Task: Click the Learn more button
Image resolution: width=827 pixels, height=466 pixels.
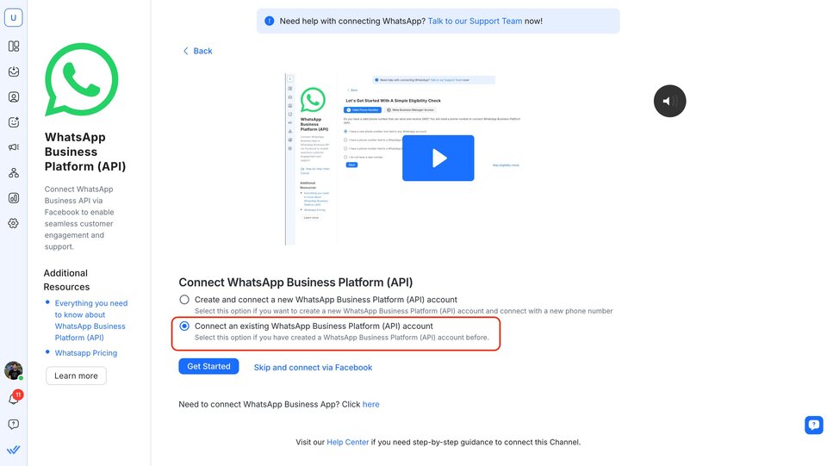Action: pyautogui.click(x=76, y=376)
